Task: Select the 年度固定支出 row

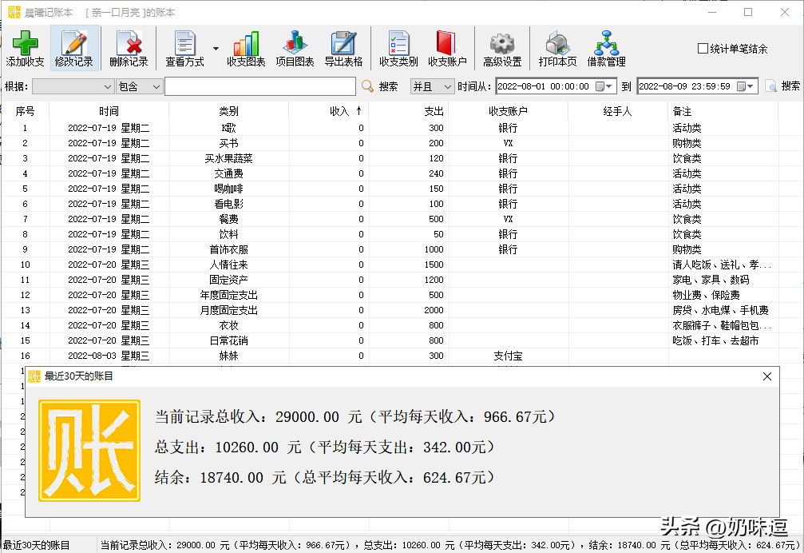Action: pyautogui.click(x=390, y=295)
